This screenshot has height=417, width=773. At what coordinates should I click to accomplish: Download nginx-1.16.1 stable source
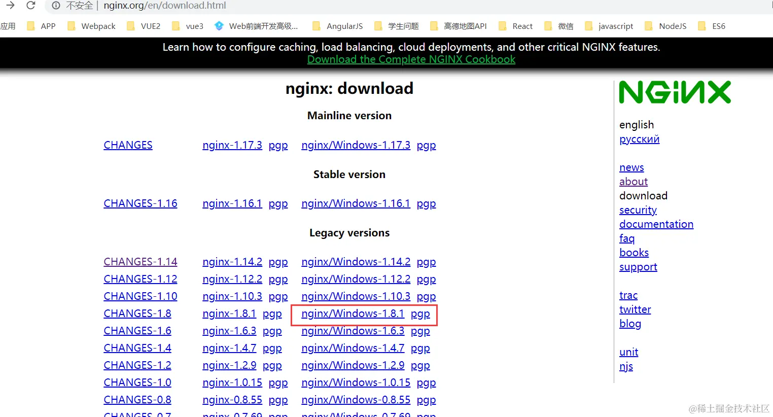pos(232,203)
